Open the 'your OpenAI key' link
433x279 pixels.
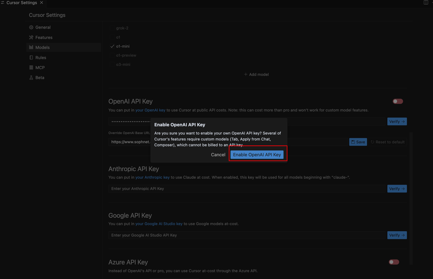tap(150, 110)
